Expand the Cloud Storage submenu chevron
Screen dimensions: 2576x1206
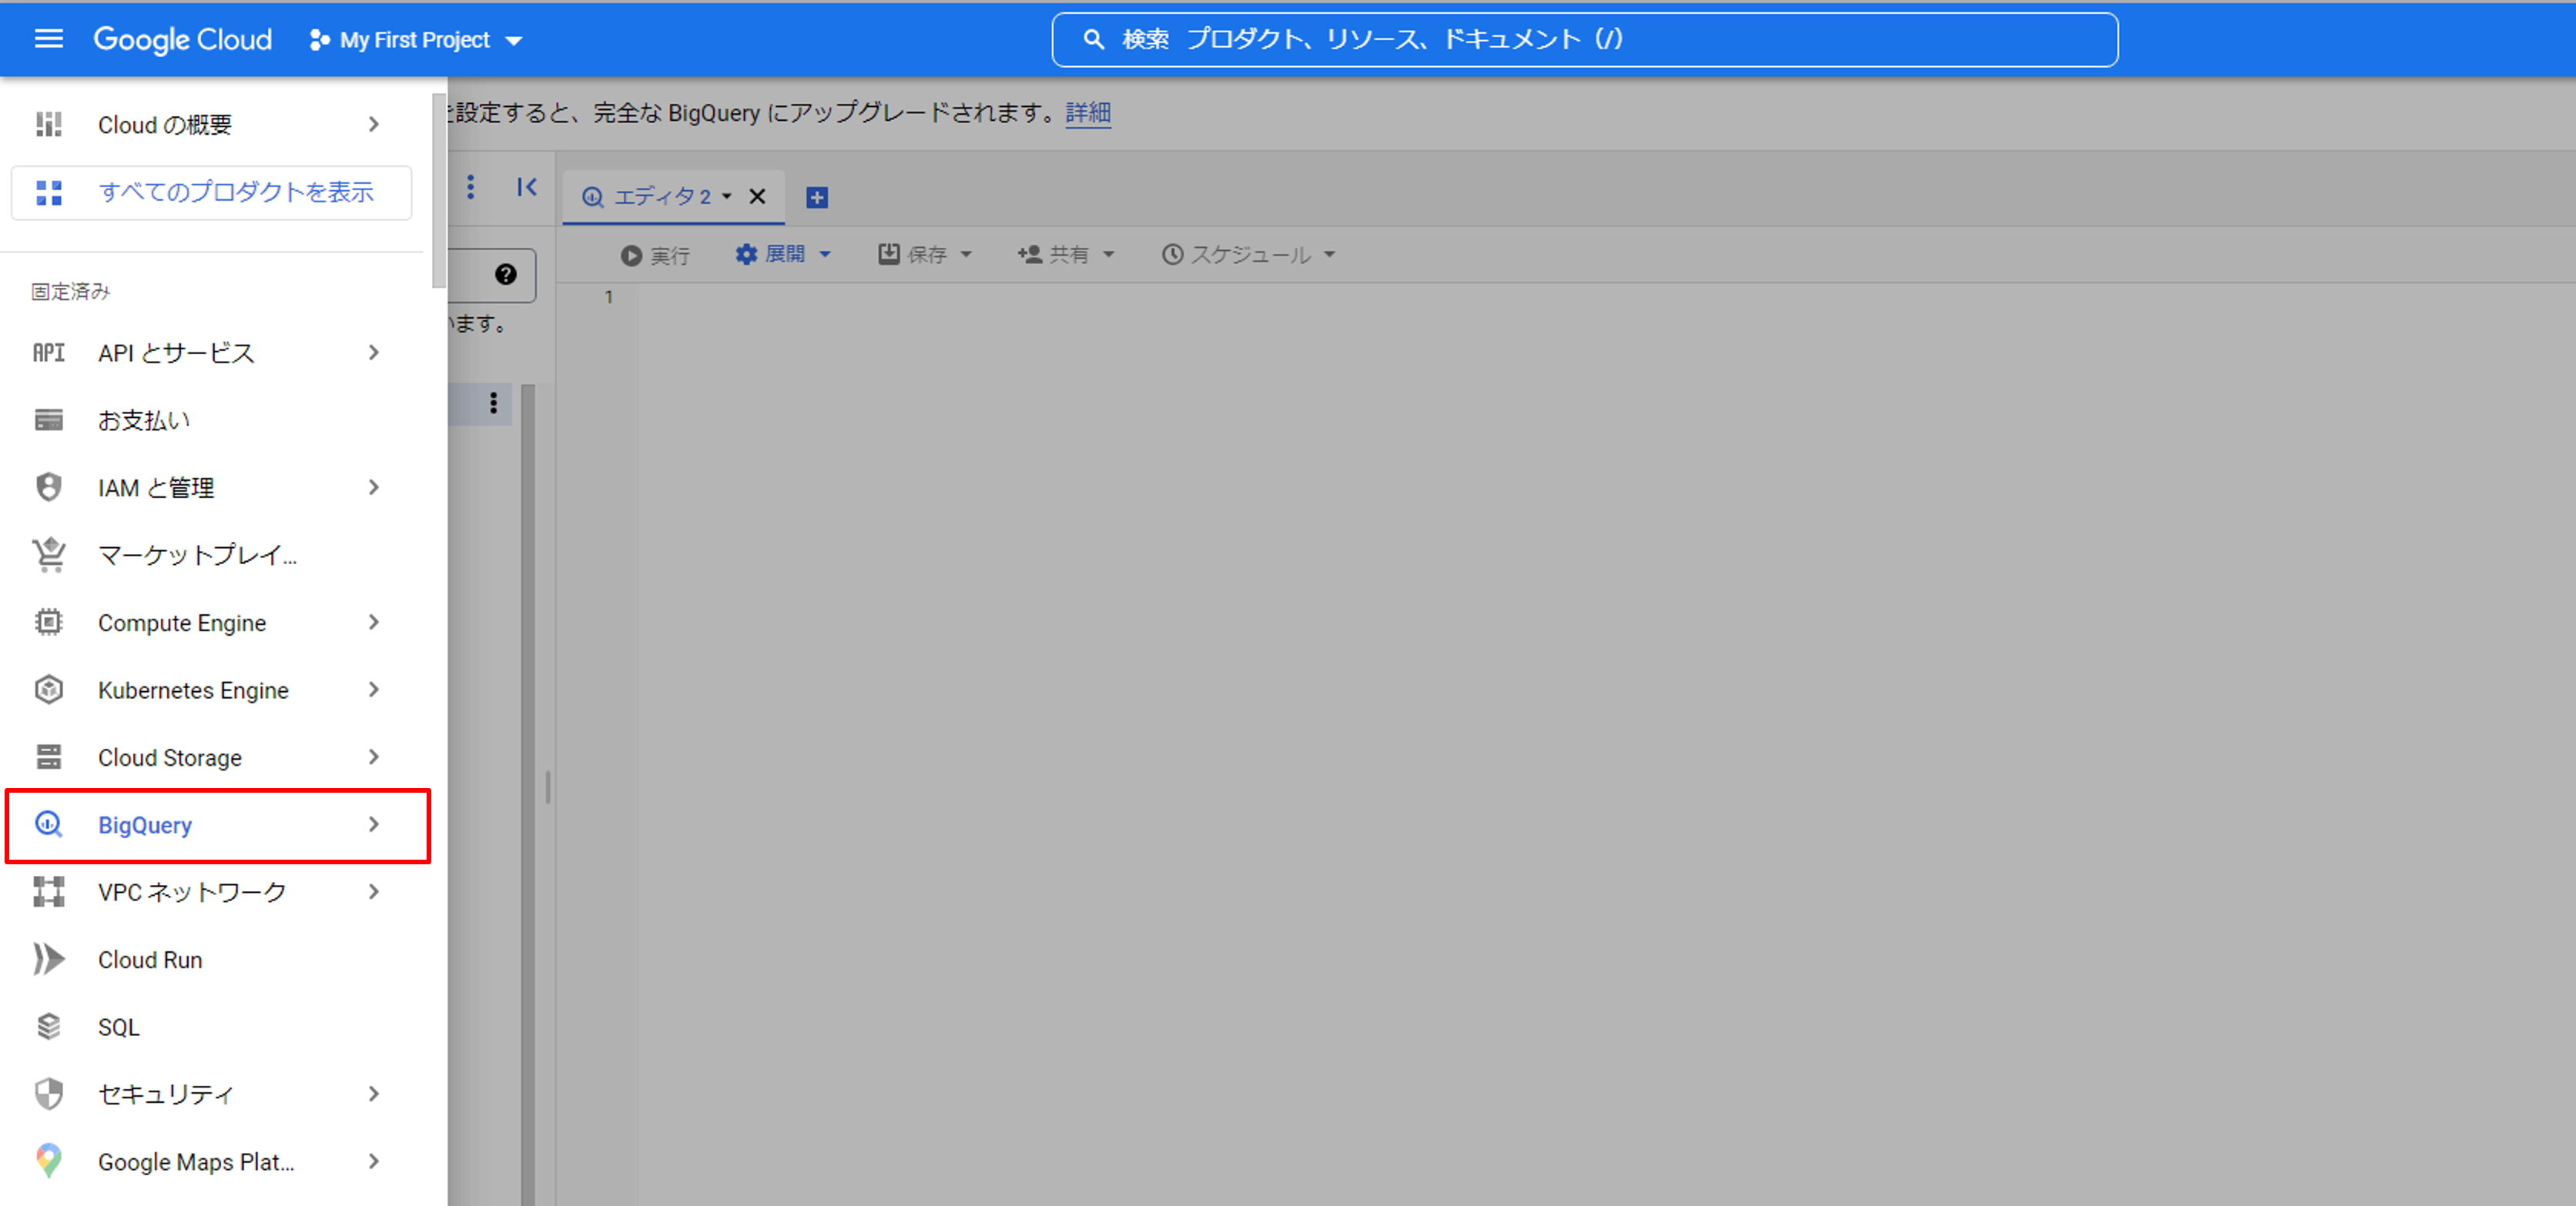click(373, 757)
